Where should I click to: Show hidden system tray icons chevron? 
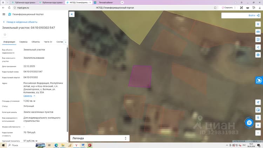(x=227, y=145)
